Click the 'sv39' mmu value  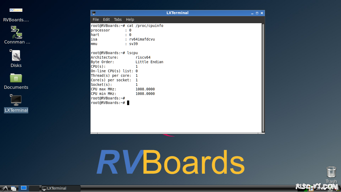pyautogui.click(x=133, y=44)
